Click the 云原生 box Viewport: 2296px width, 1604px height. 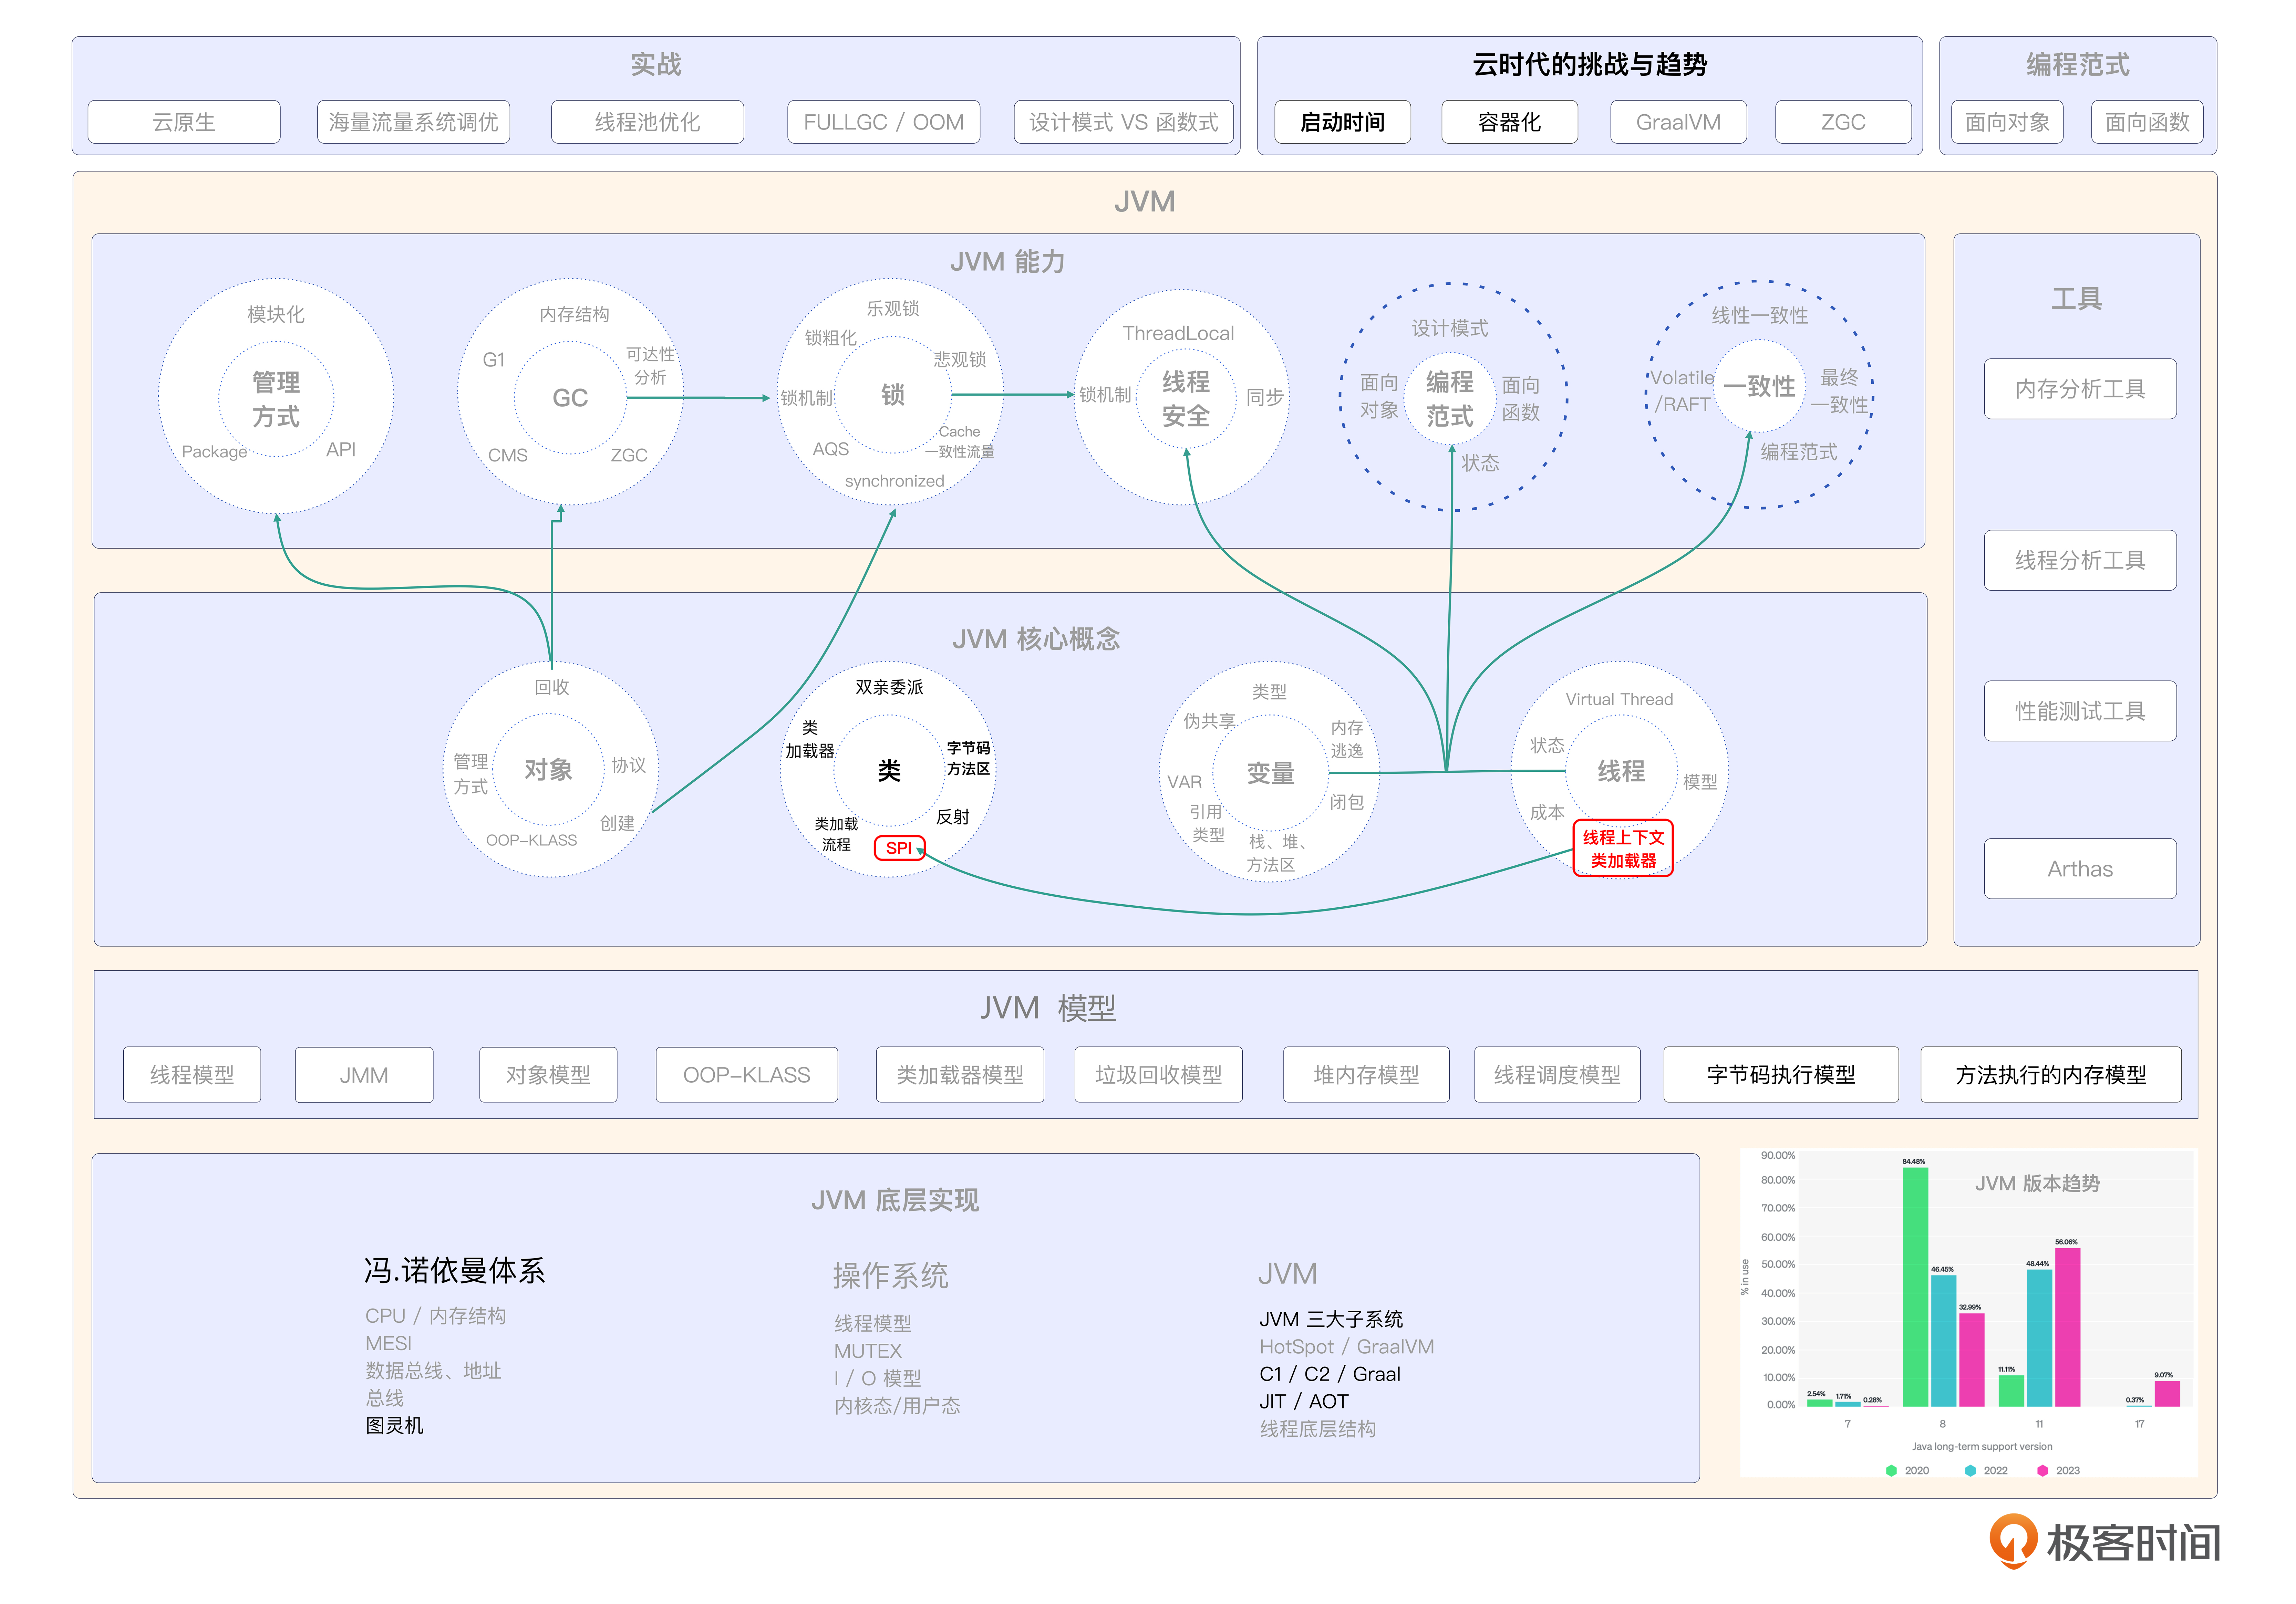[x=184, y=122]
